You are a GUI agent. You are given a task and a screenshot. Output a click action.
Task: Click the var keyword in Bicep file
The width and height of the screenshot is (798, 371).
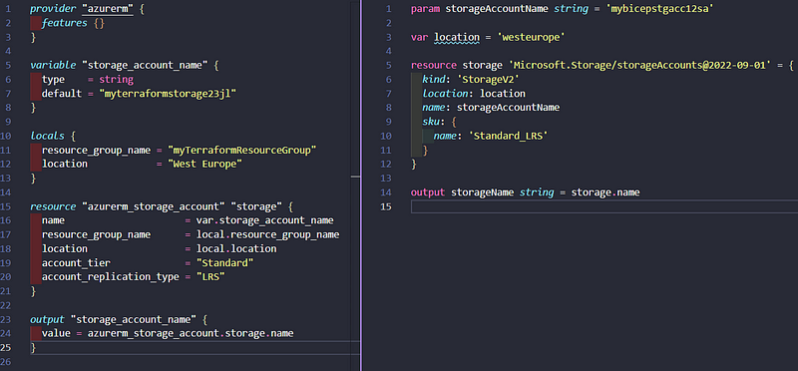click(420, 37)
